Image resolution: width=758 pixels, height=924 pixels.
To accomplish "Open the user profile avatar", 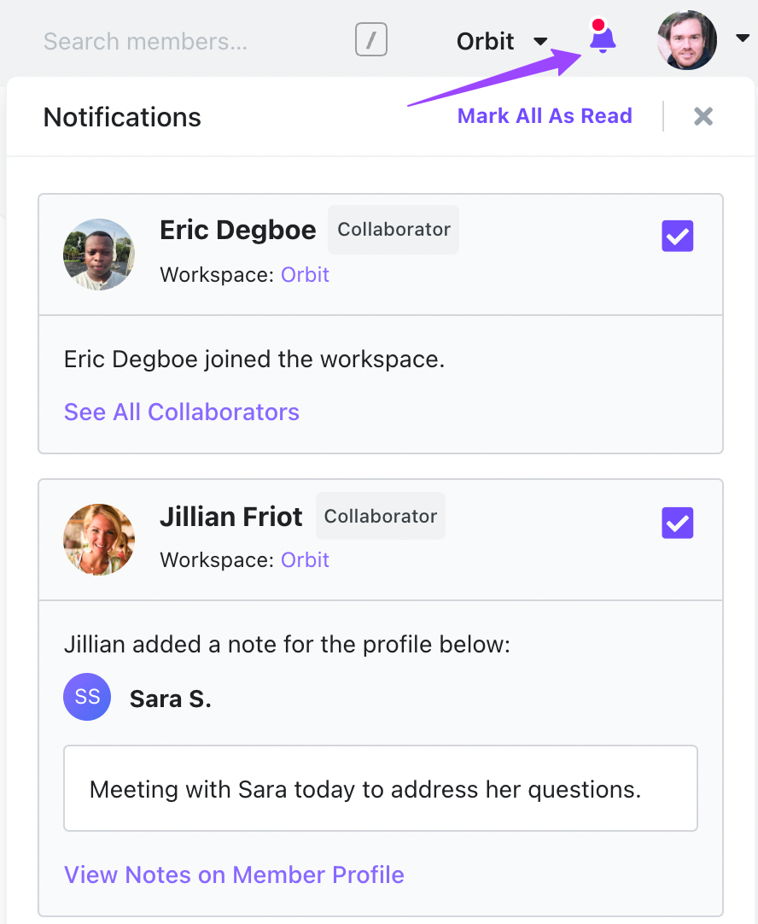I will click(x=687, y=40).
